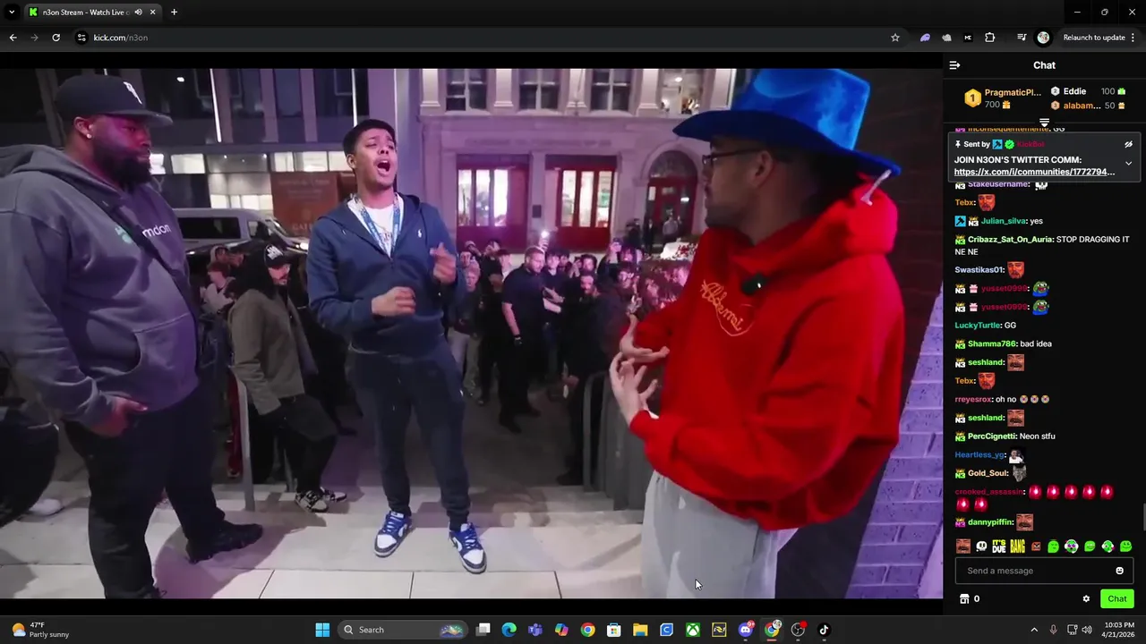View site information for kick.com
This screenshot has height=644, width=1146.
81,38
